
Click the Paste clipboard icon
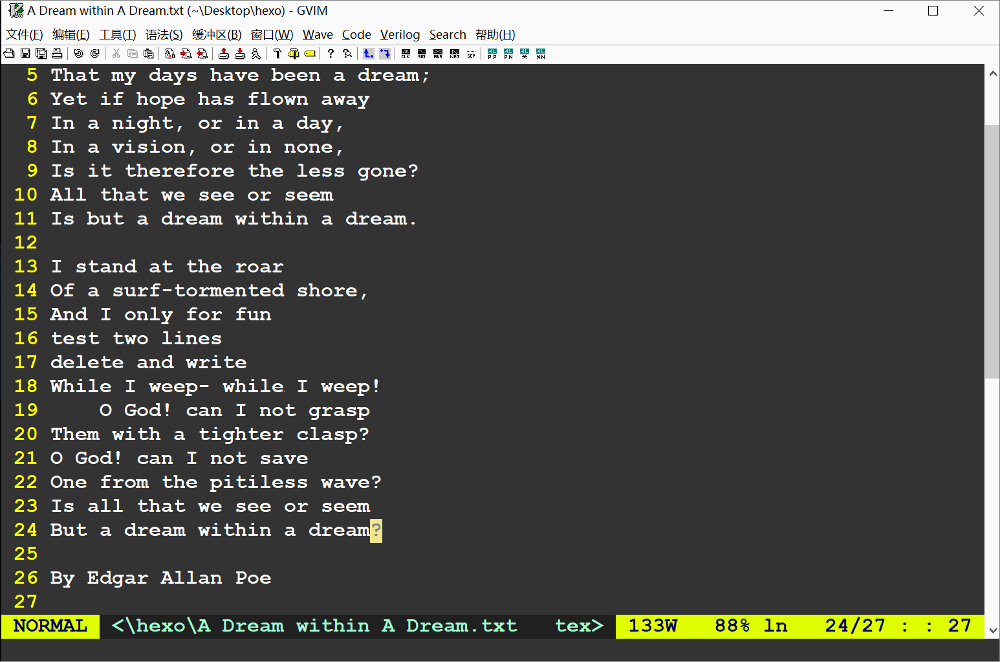(149, 54)
